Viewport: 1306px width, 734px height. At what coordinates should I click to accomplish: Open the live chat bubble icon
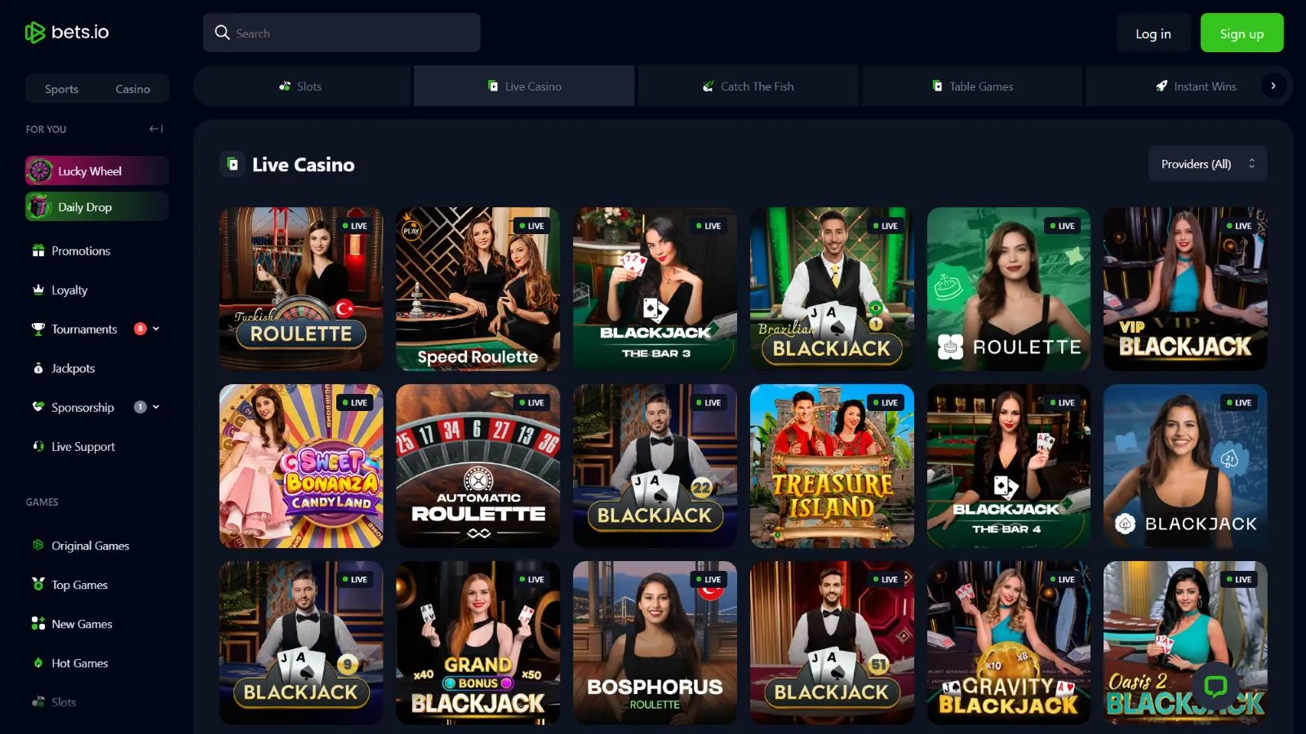(1215, 686)
